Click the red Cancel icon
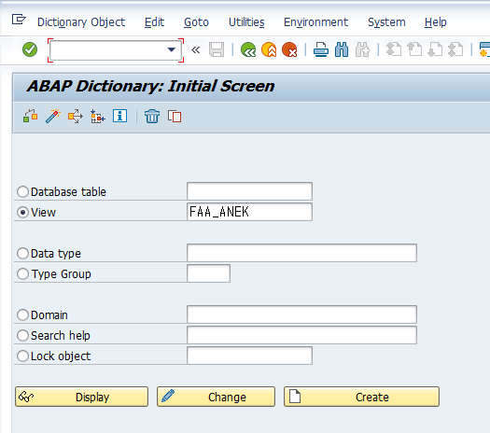The width and height of the screenshot is (490, 433). tap(289, 49)
